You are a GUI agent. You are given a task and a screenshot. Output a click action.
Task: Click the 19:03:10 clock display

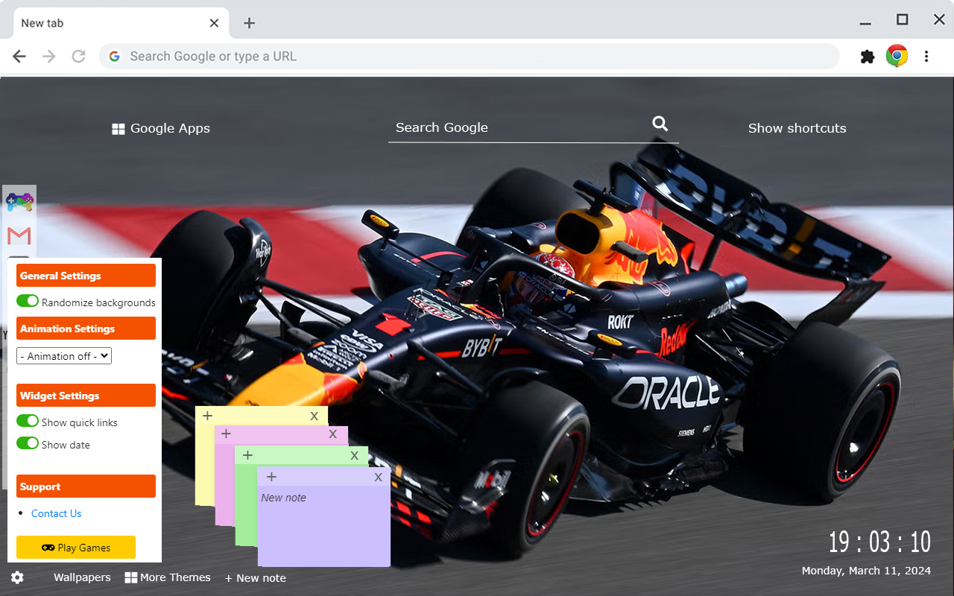(x=879, y=542)
